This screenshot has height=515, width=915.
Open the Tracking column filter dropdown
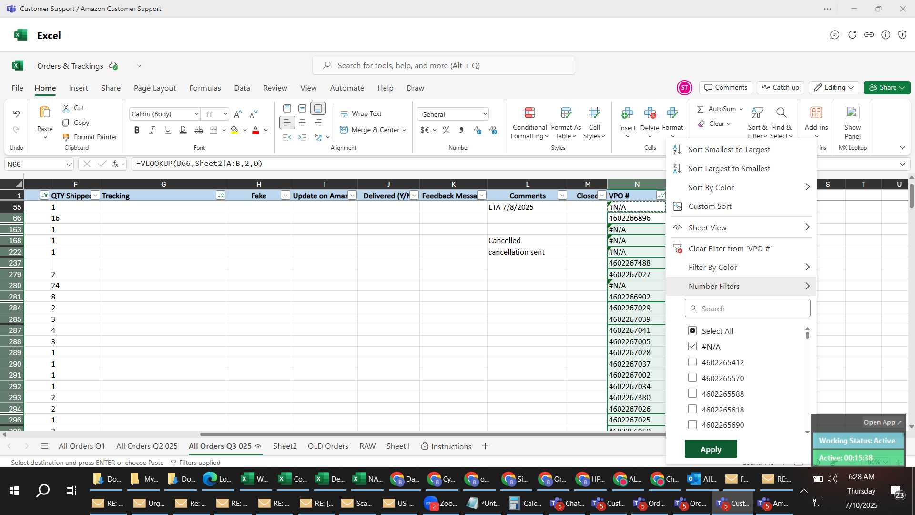tap(221, 196)
